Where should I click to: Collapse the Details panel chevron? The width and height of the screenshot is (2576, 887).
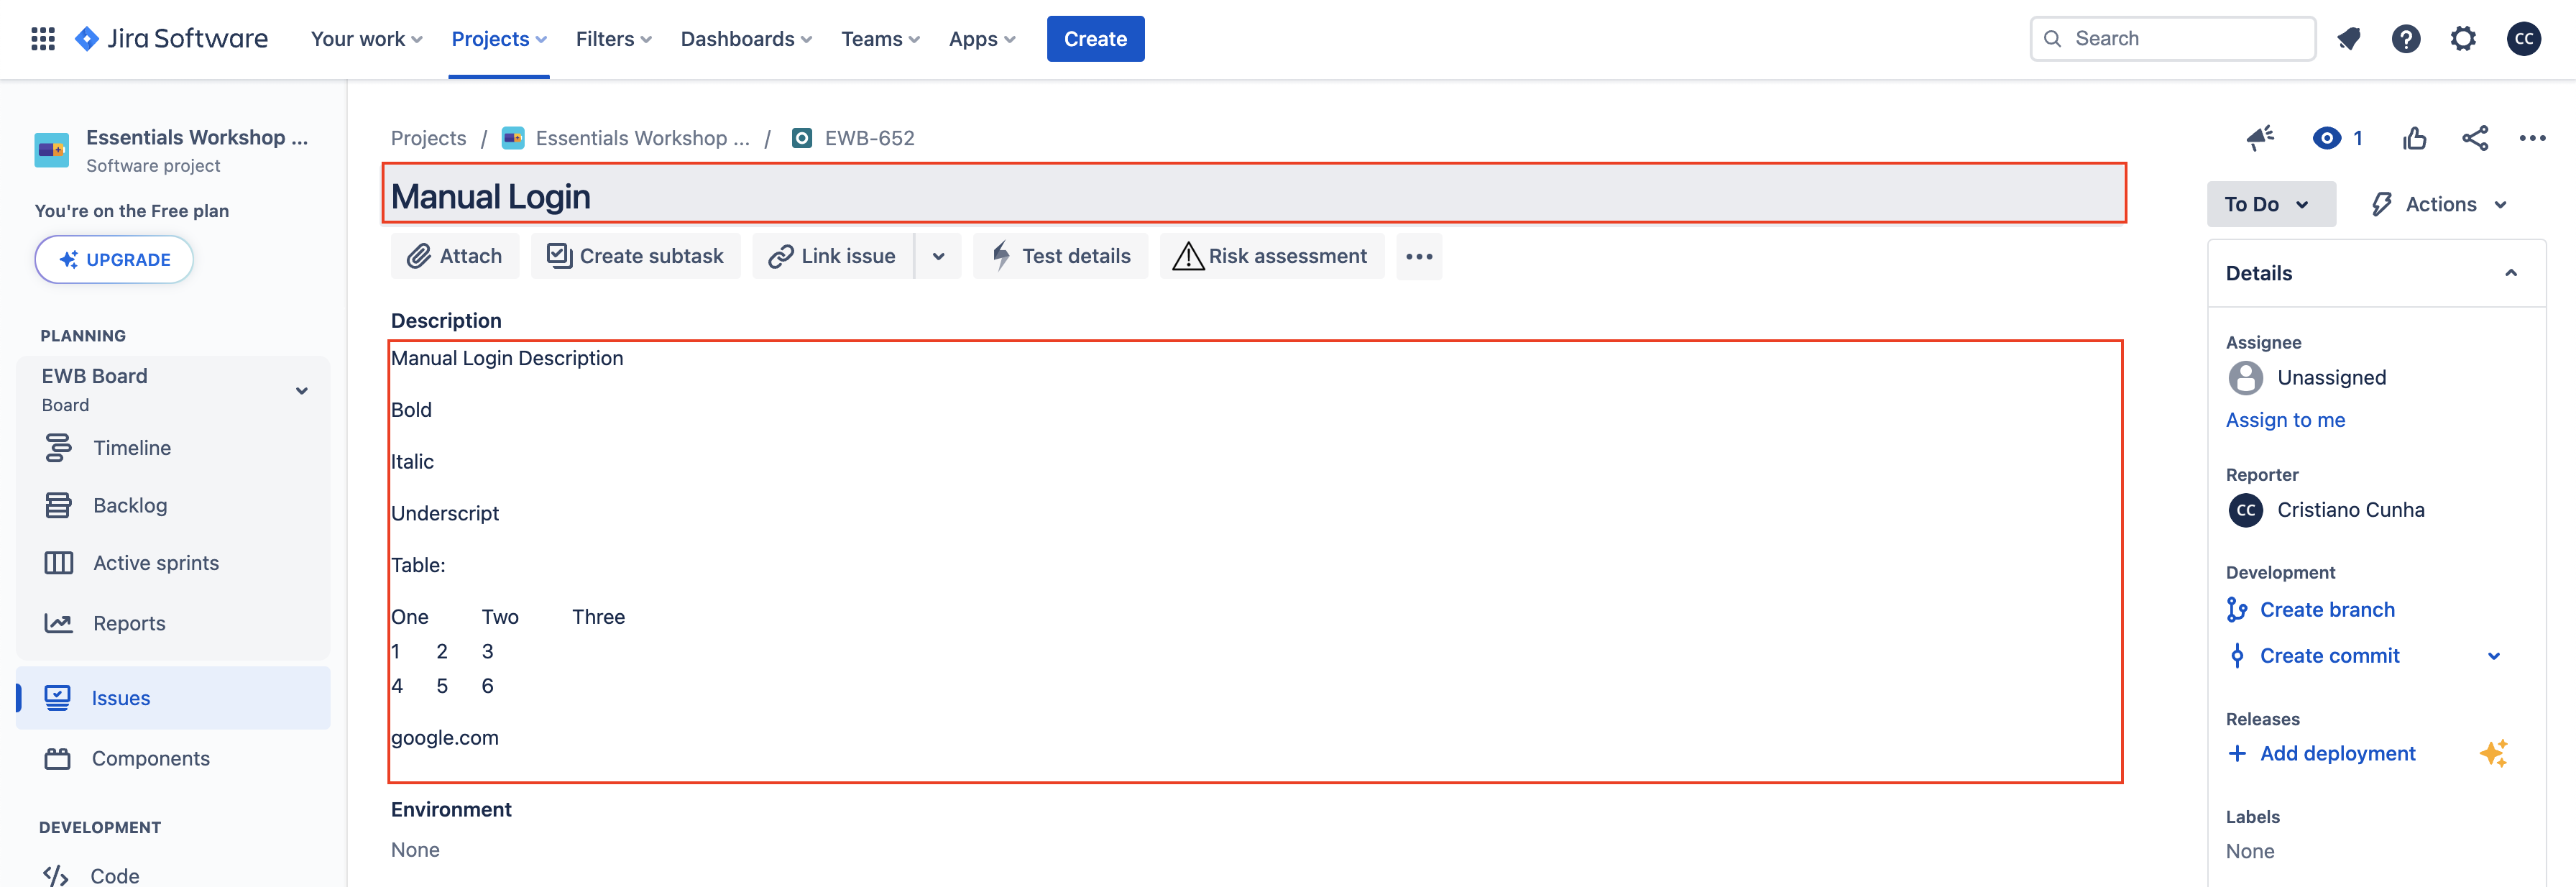[2511, 273]
